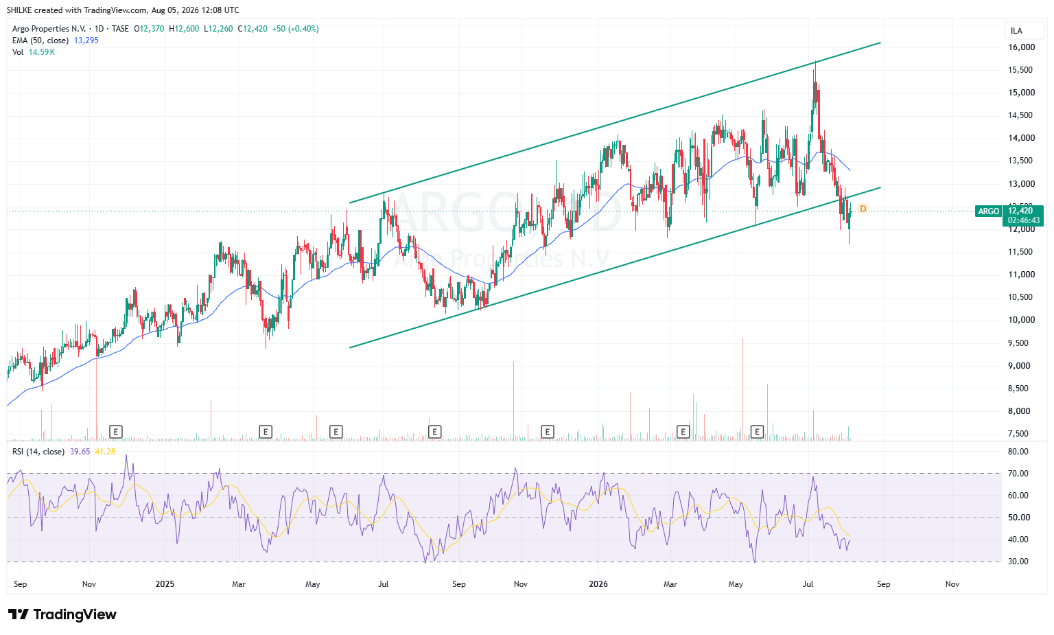Click the low value L12,260

click(x=219, y=29)
